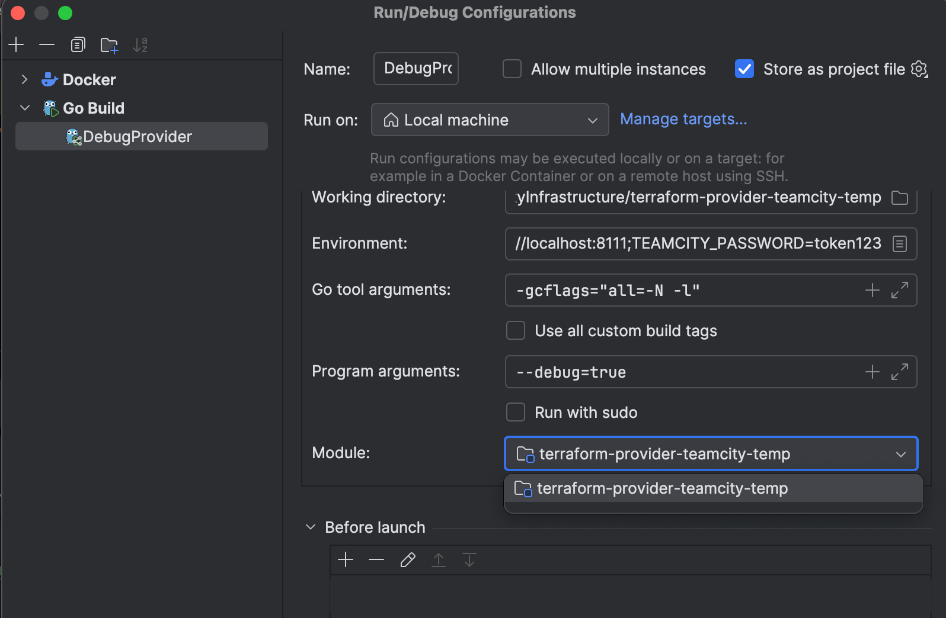Browse for the working directory folder
The image size is (946, 618).
[x=900, y=198]
